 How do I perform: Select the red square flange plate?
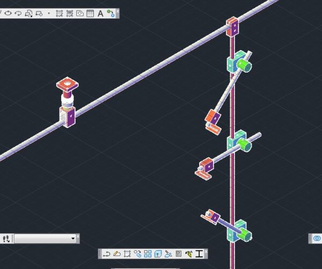pos(68,84)
